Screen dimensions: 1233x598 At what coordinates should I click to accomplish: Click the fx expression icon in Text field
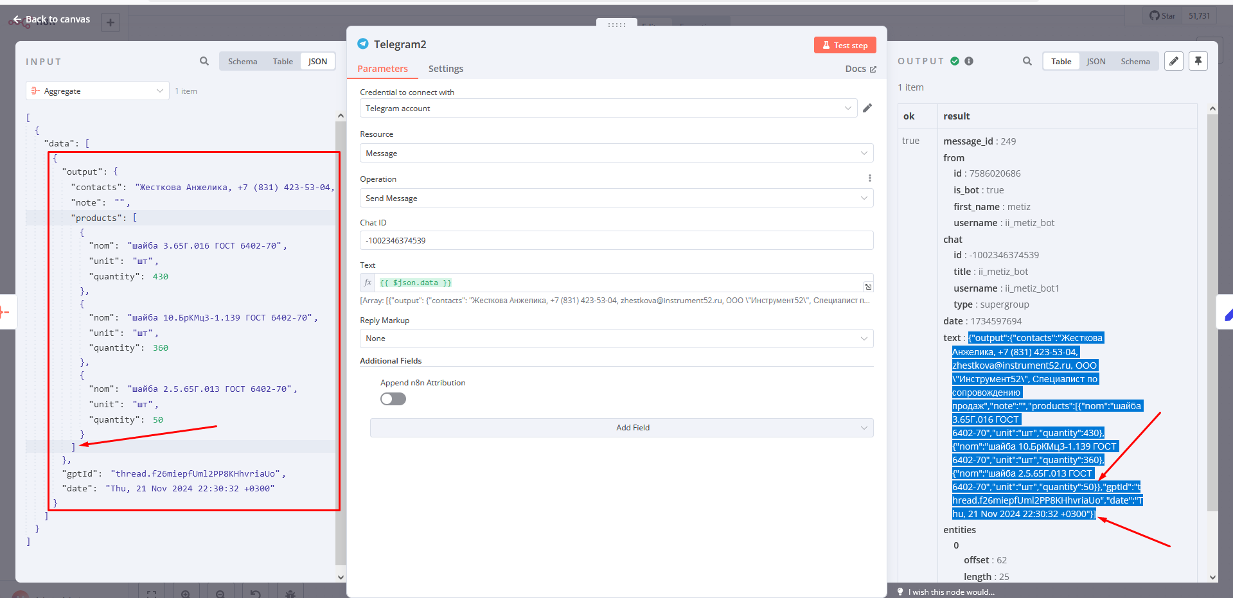368,283
